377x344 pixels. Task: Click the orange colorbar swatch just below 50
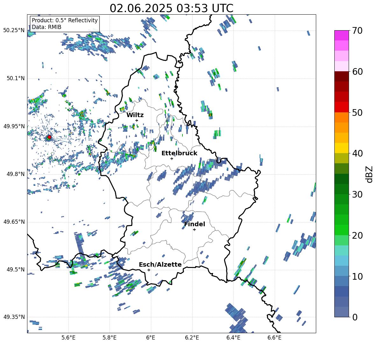pos(341,117)
